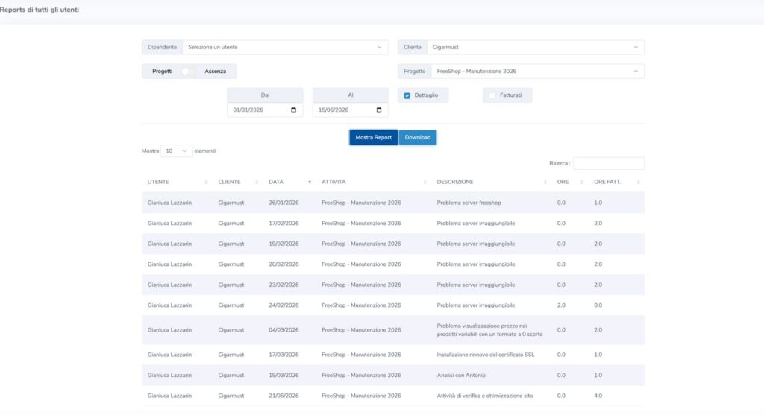This screenshot has width=764, height=415.
Task: Sort table by DESCRIZIONE column arrows
Action: click(x=545, y=182)
